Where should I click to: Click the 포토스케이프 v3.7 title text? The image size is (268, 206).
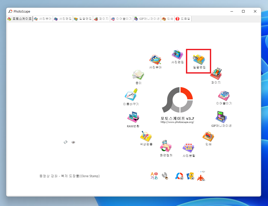[177, 118]
